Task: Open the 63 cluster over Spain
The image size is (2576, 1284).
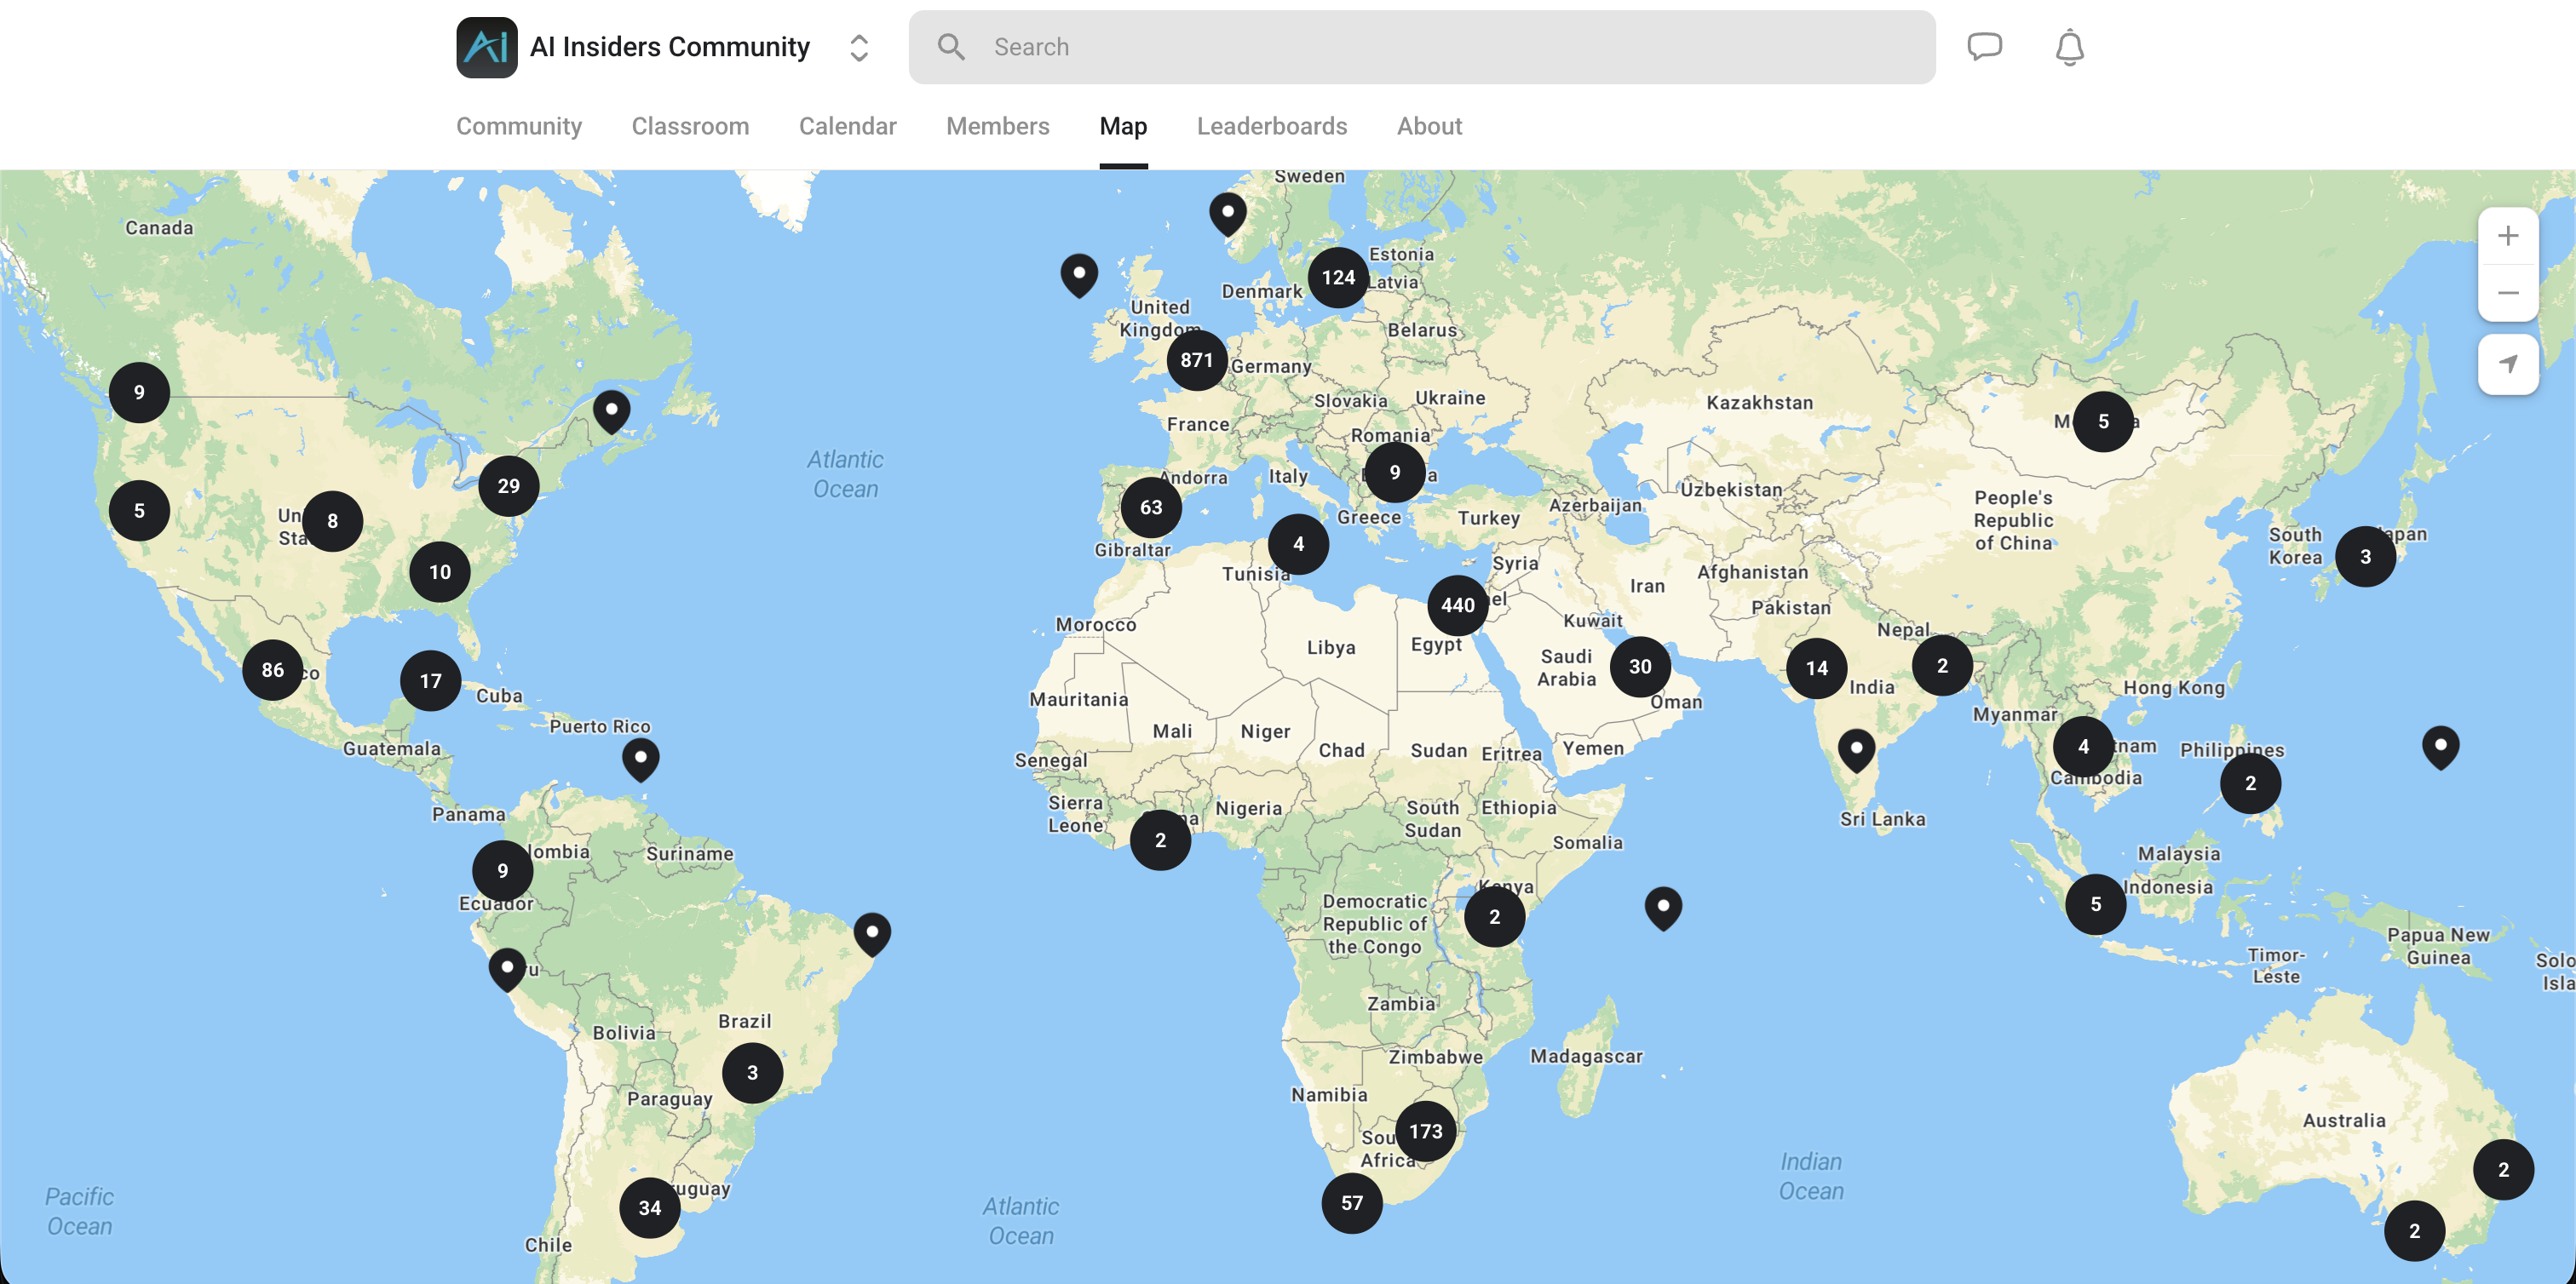Action: pos(1150,507)
